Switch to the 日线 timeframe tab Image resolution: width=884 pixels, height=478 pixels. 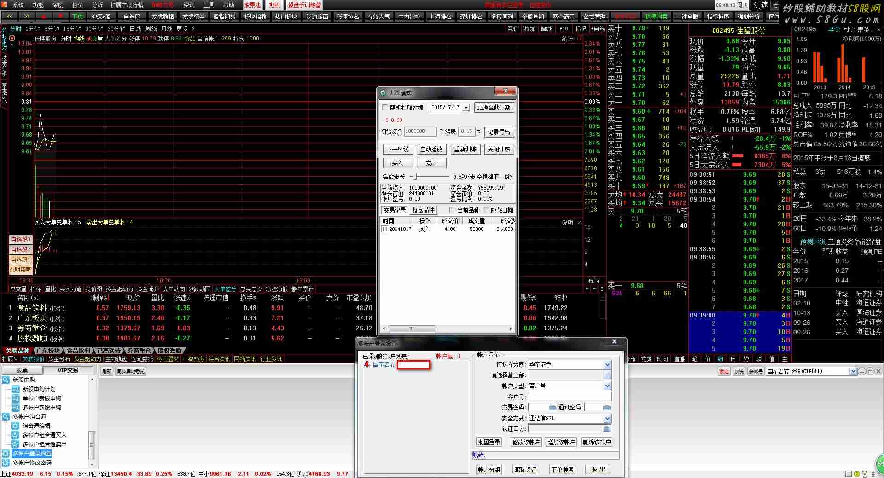tap(135, 29)
